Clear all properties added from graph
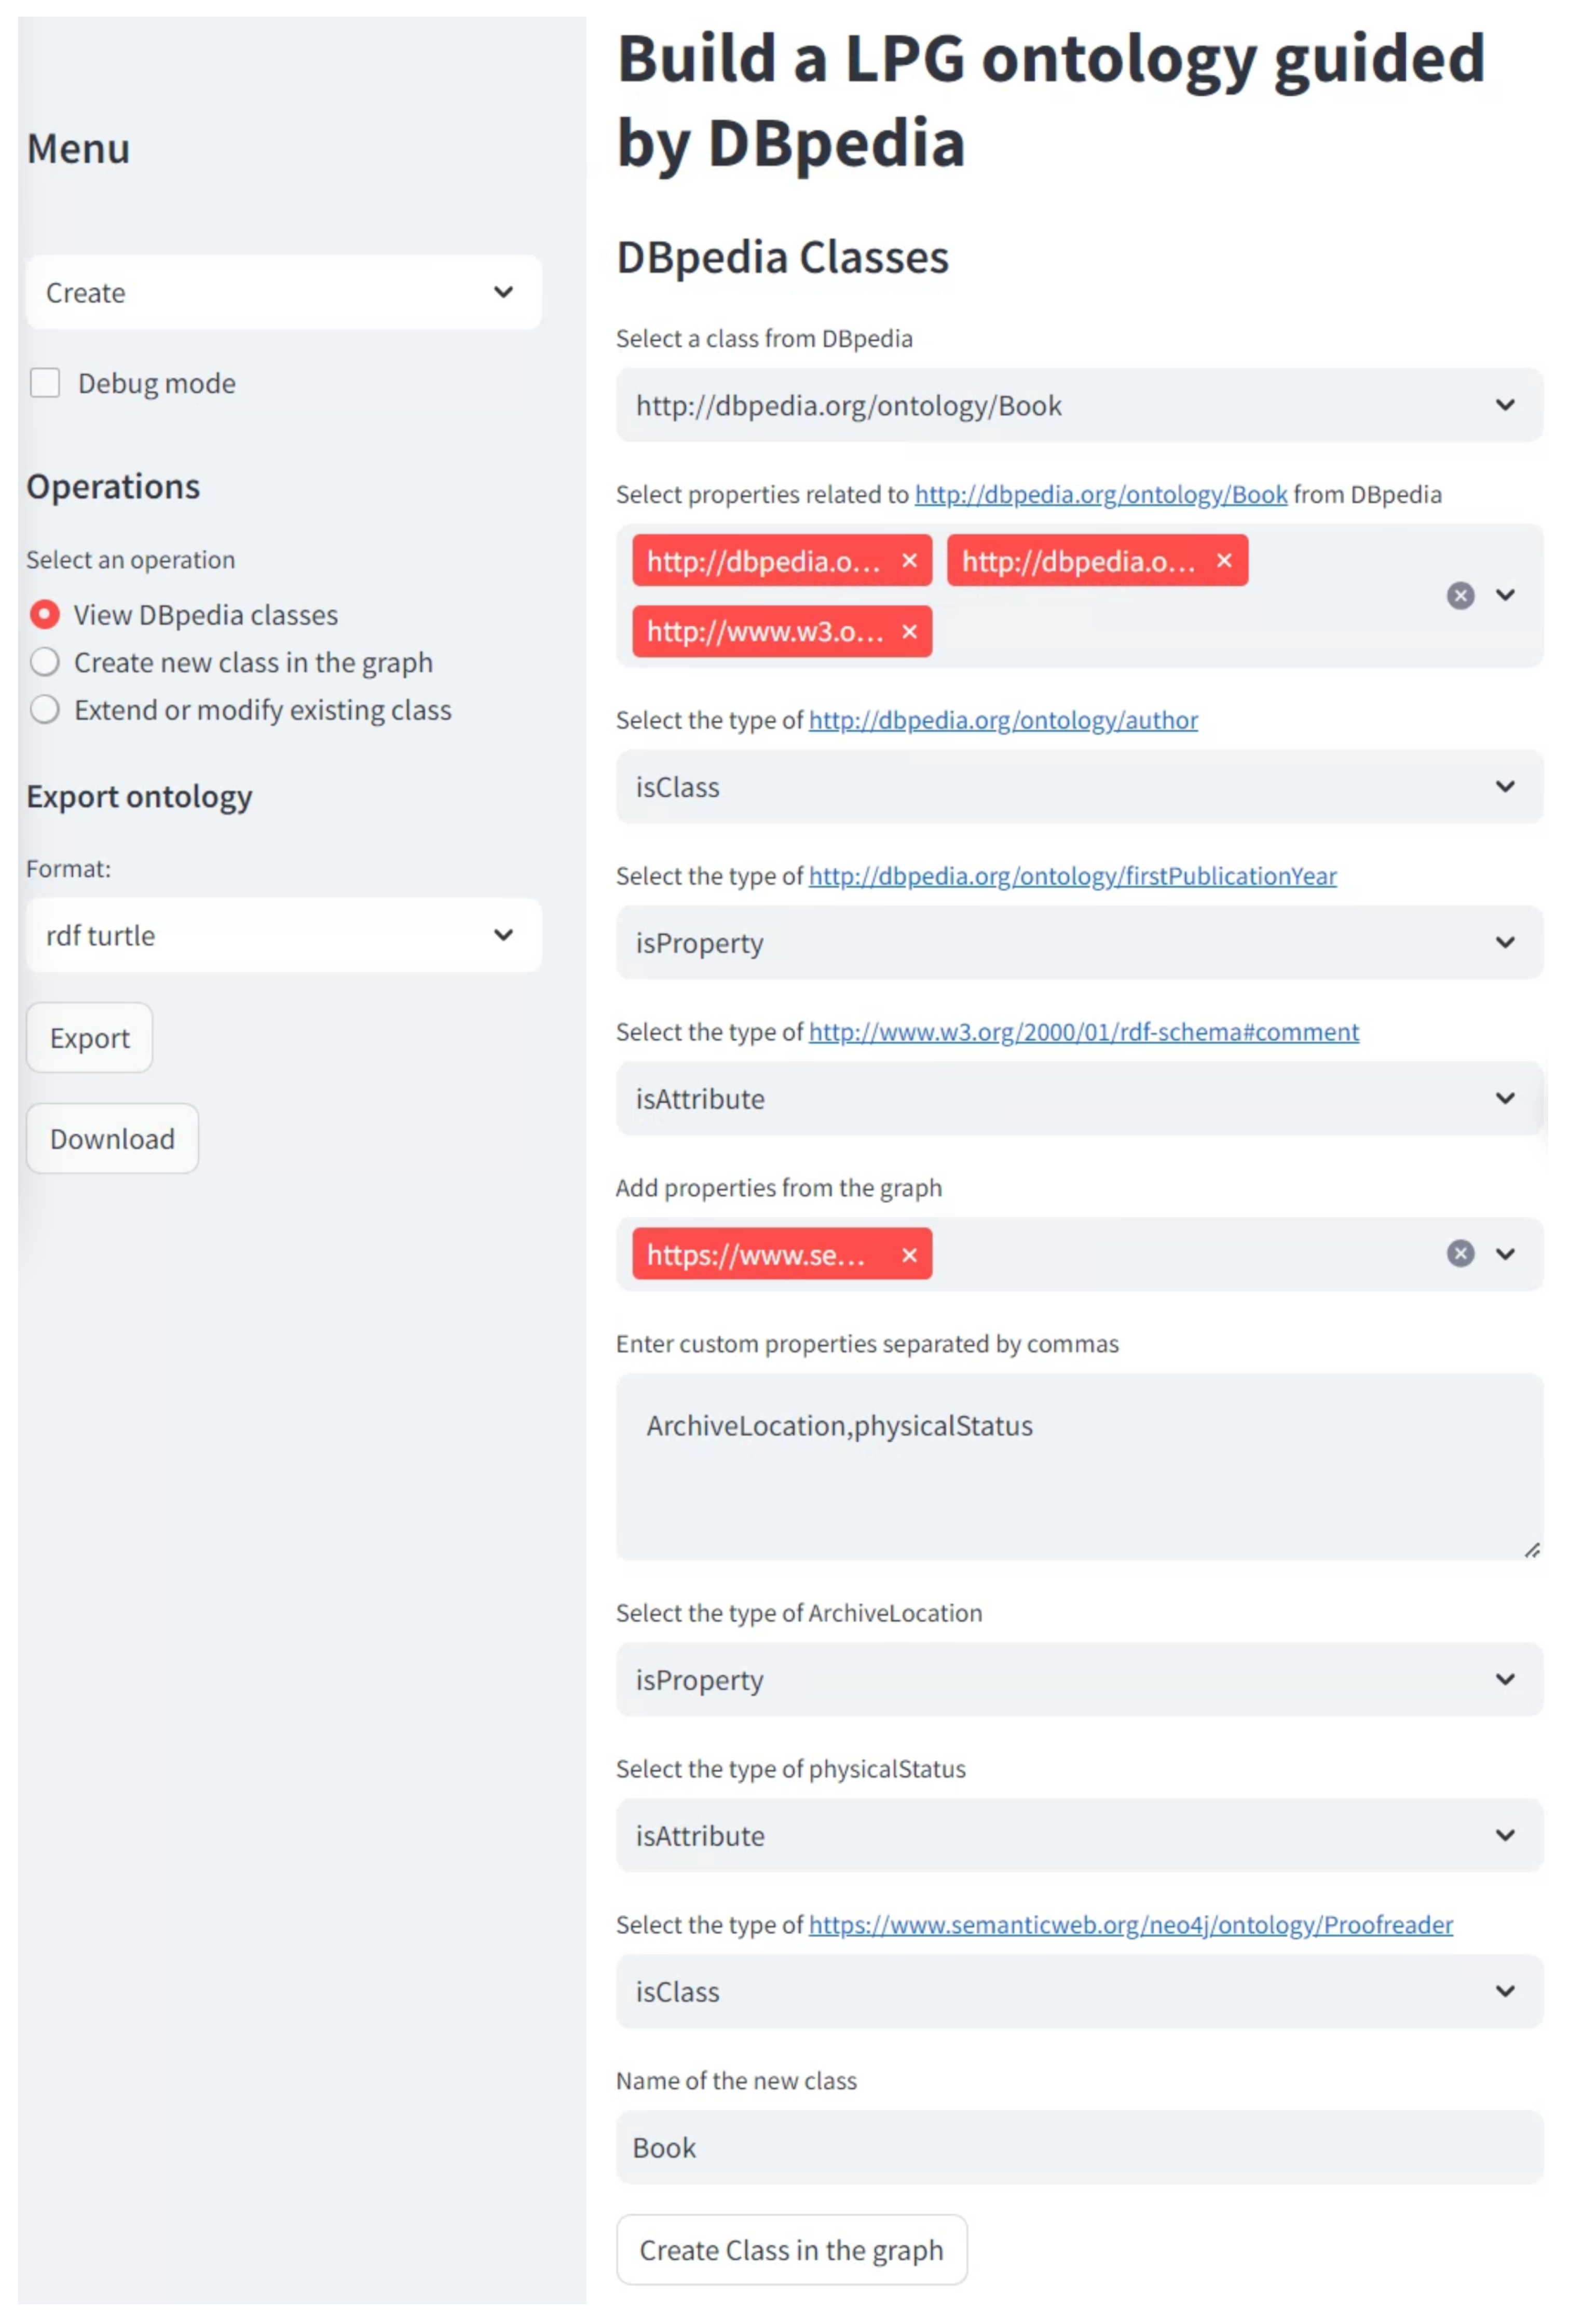 coord(1459,1254)
